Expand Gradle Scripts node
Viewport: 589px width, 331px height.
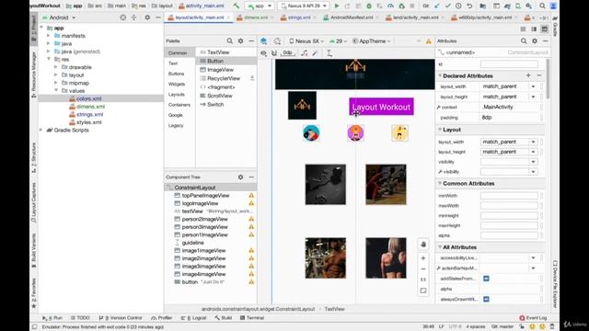pyautogui.click(x=40, y=130)
